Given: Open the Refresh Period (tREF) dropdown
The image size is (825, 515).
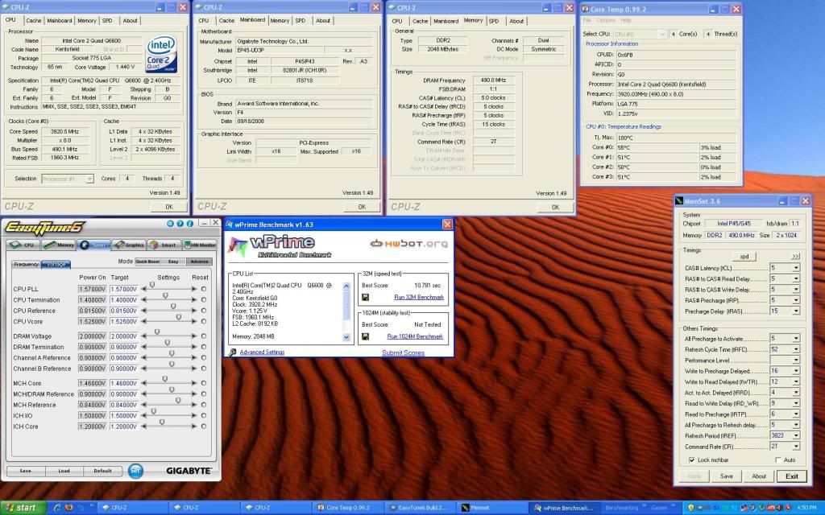Looking at the screenshot, I should (795, 435).
